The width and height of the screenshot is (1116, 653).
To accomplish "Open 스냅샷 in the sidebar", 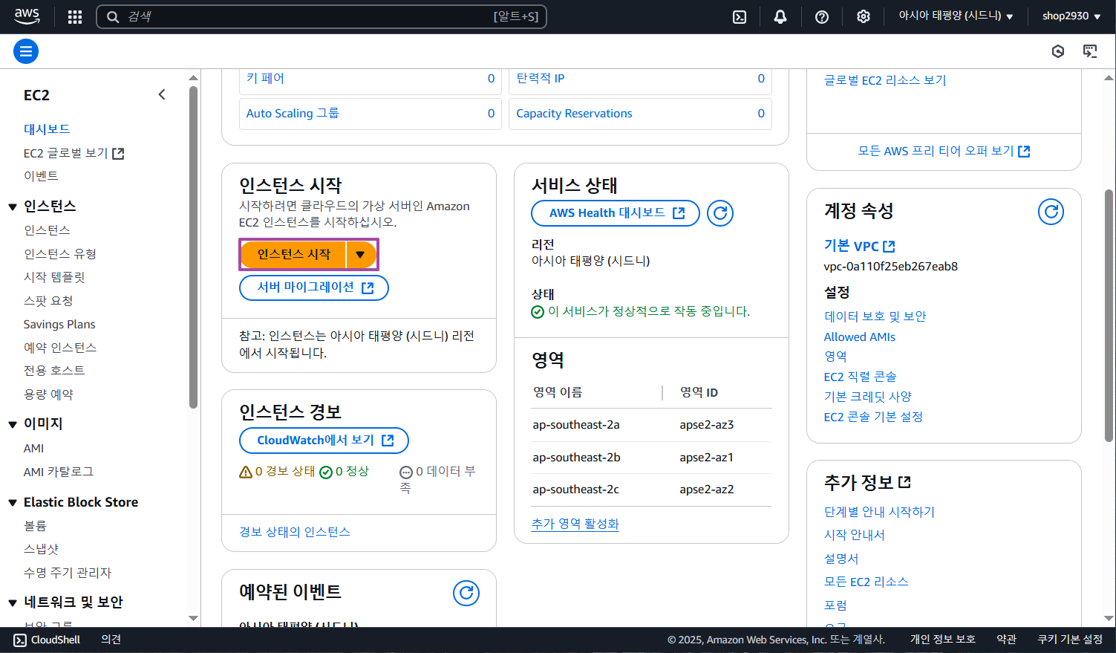I will (x=41, y=550).
